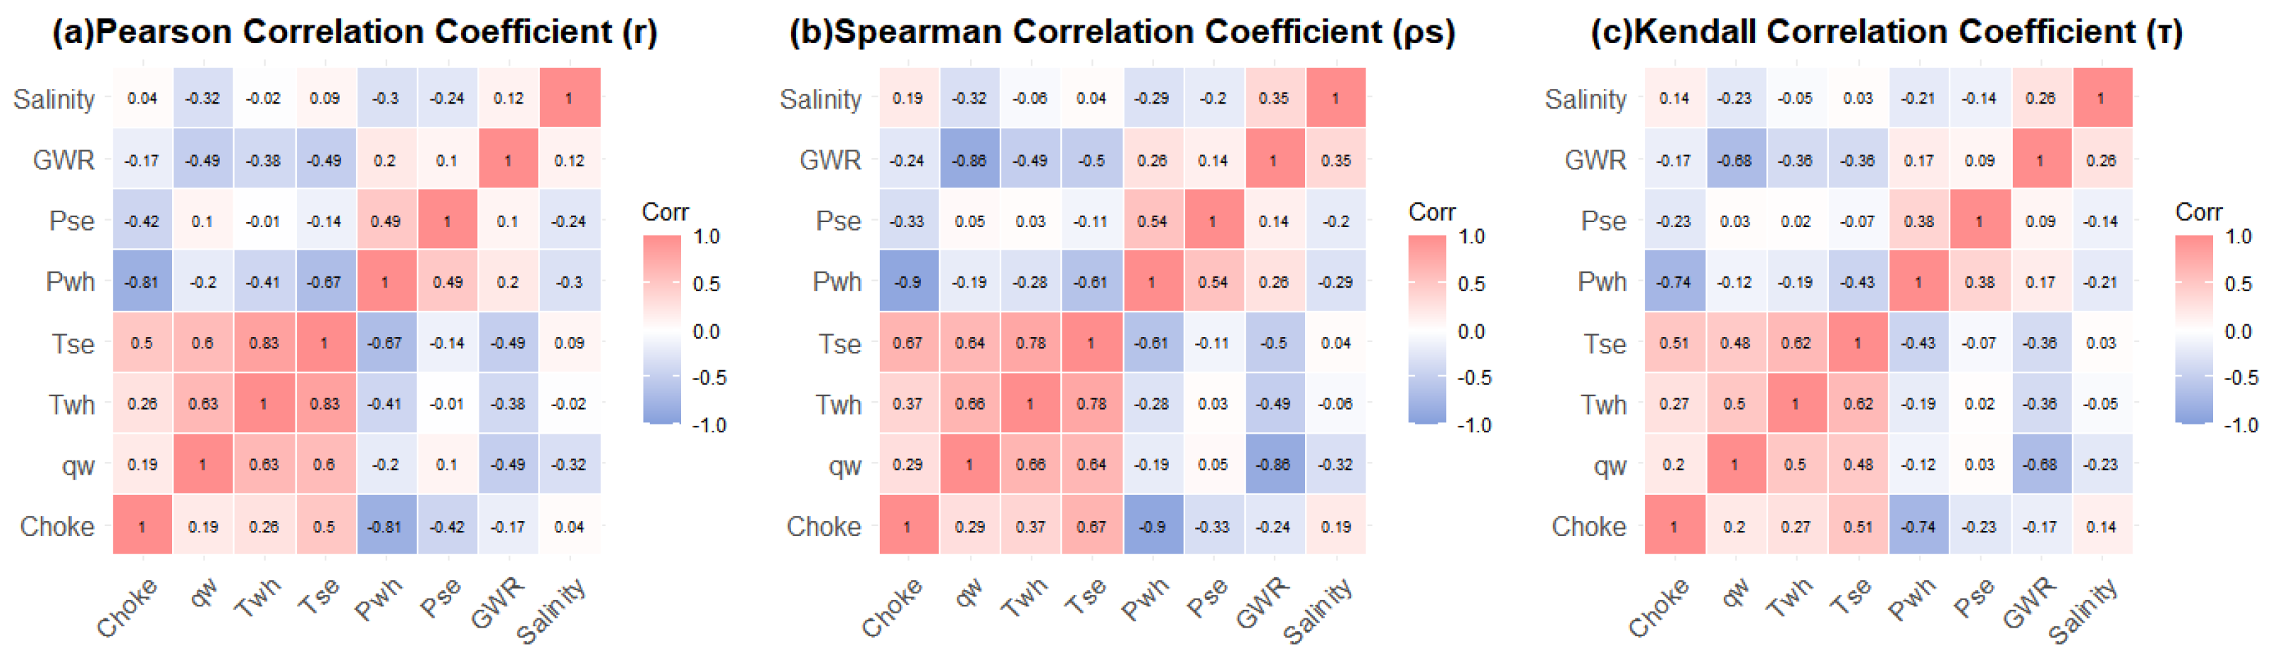Click Pearson diagonal cell for Salinity row
The height and width of the screenshot is (660, 2273).
pos(569,98)
